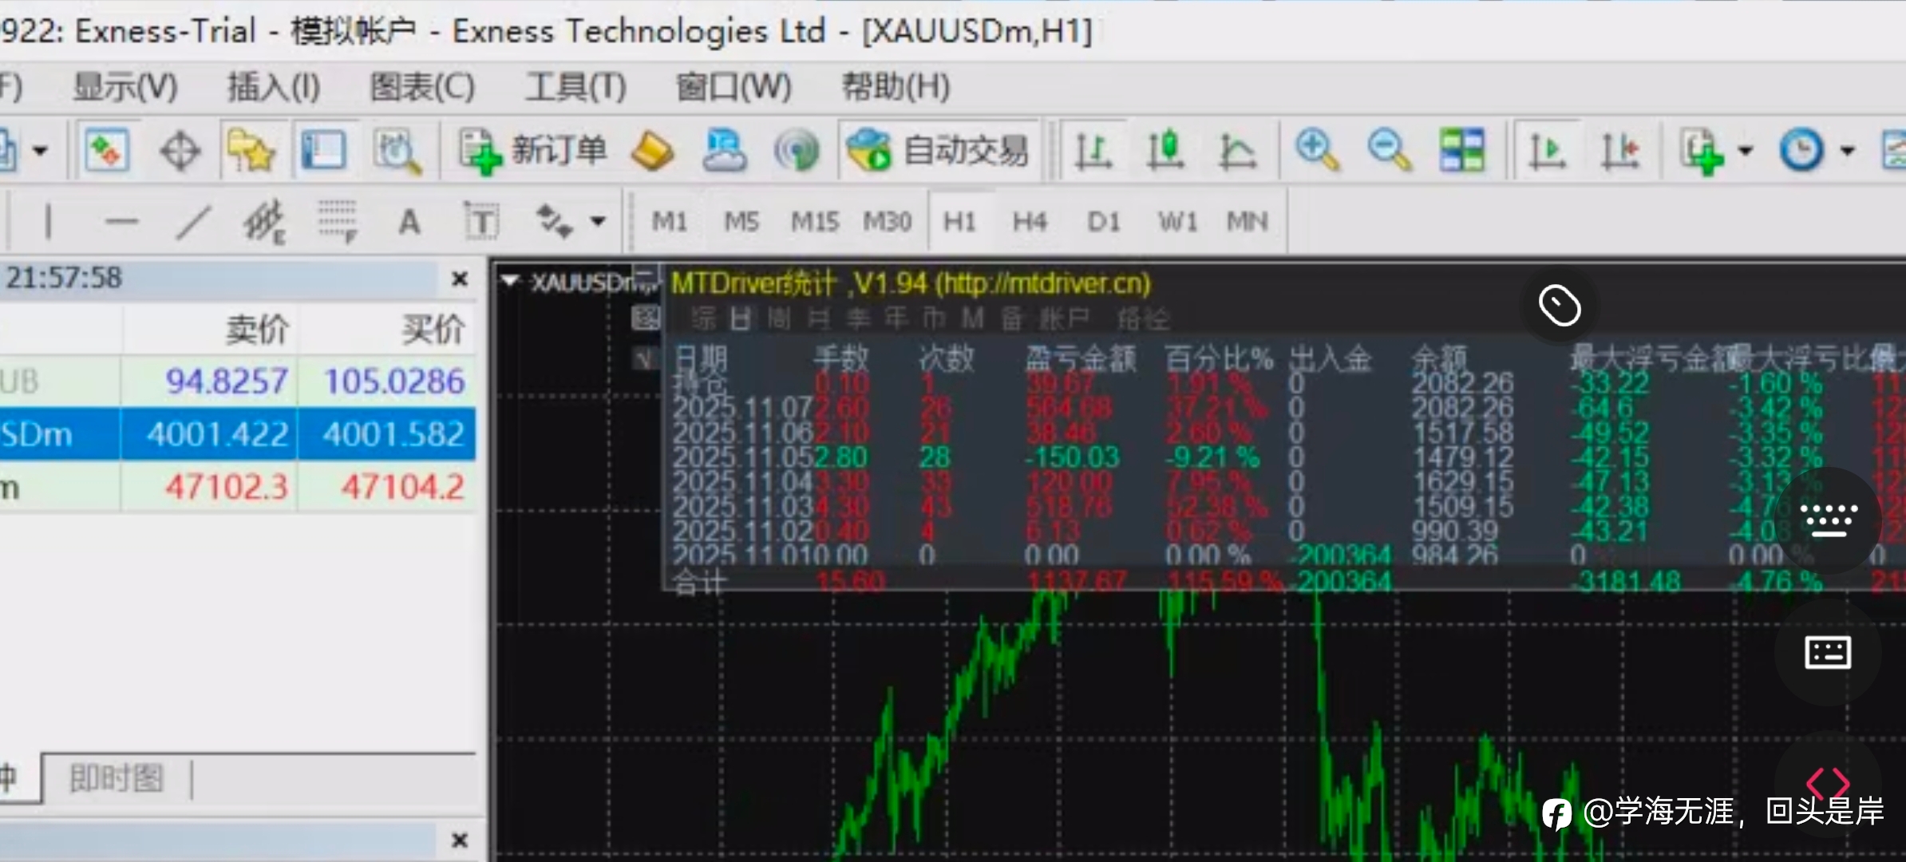
Task: Open the indicators list dropdown arrow
Action: (1745, 151)
